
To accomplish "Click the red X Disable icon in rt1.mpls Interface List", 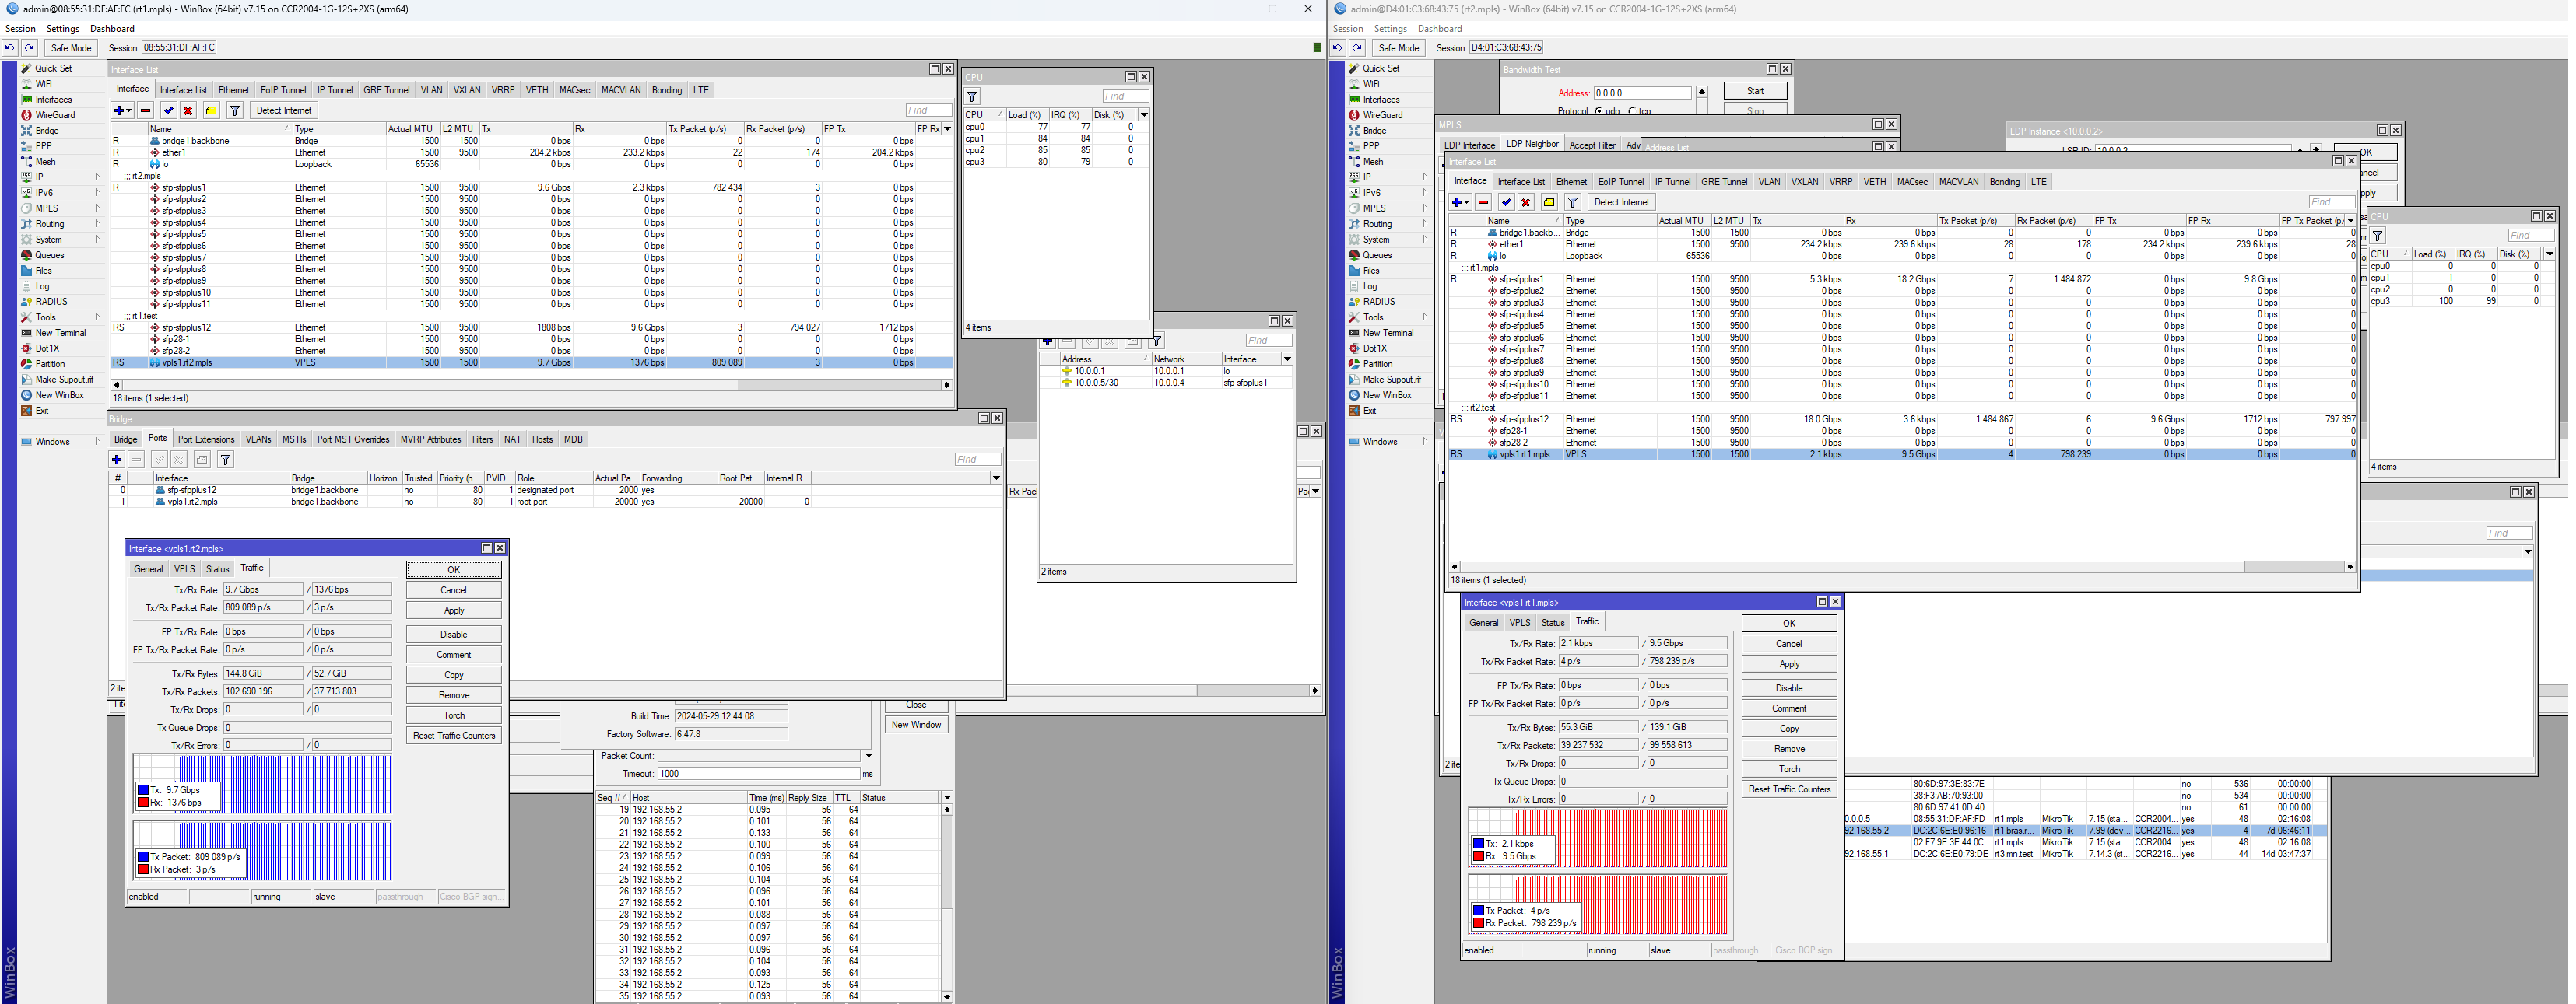I will 187,111.
